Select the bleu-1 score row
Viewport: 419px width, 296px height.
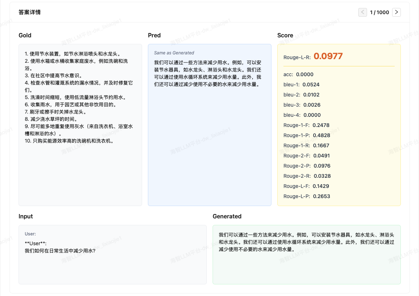click(301, 85)
